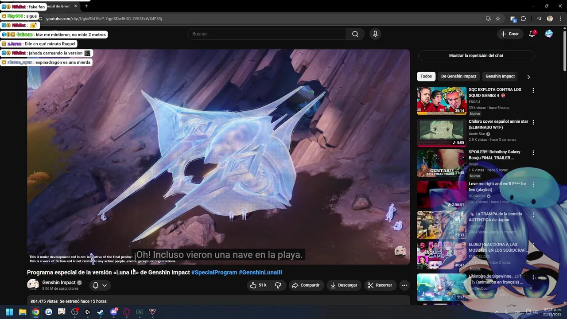Open the YouTube account avatar menu
The height and width of the screenshot is (319, 567).
click(x=549, y=34)
